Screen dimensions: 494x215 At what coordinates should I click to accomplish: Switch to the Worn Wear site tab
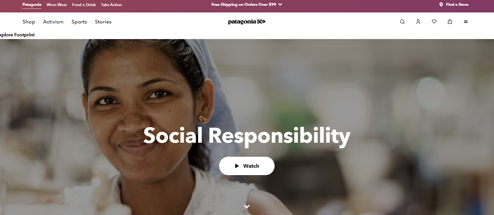pos(57,5)
